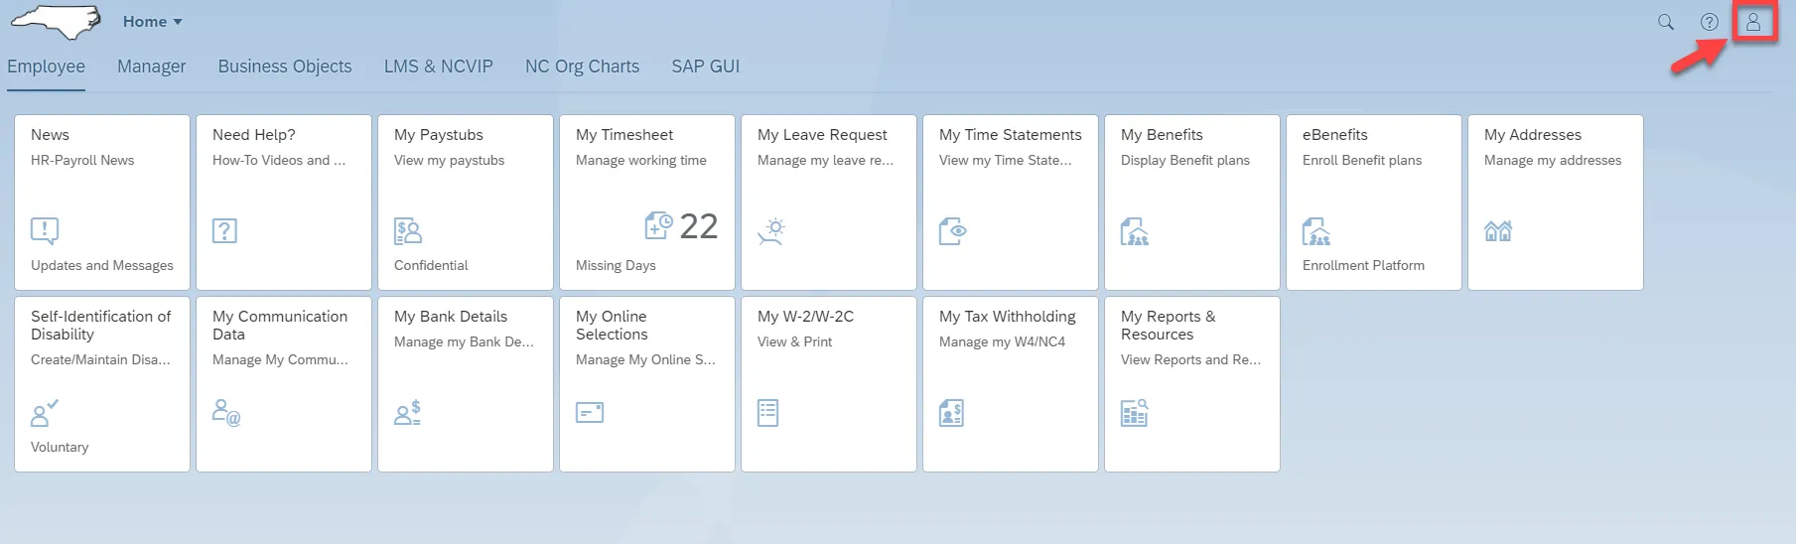Select the NC Org Charts tab

tap(582, 67)
